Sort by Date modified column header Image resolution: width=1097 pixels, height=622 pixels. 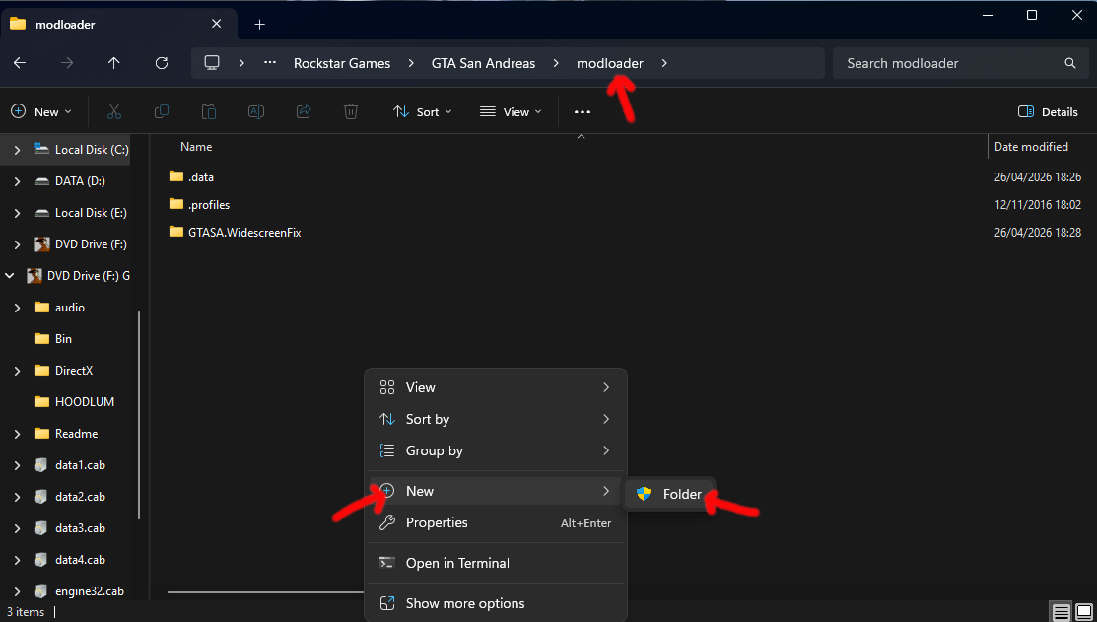coord(1031,147)
